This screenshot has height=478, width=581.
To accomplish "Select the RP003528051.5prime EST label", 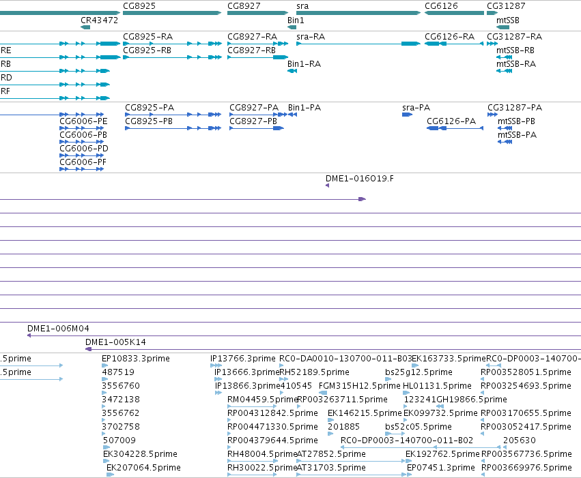I will tap(526, 372).
